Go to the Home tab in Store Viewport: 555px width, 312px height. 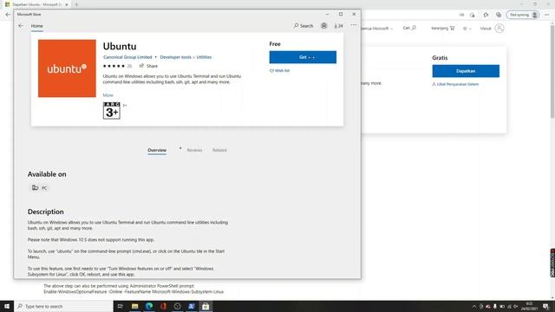click(x=36, y=26)
